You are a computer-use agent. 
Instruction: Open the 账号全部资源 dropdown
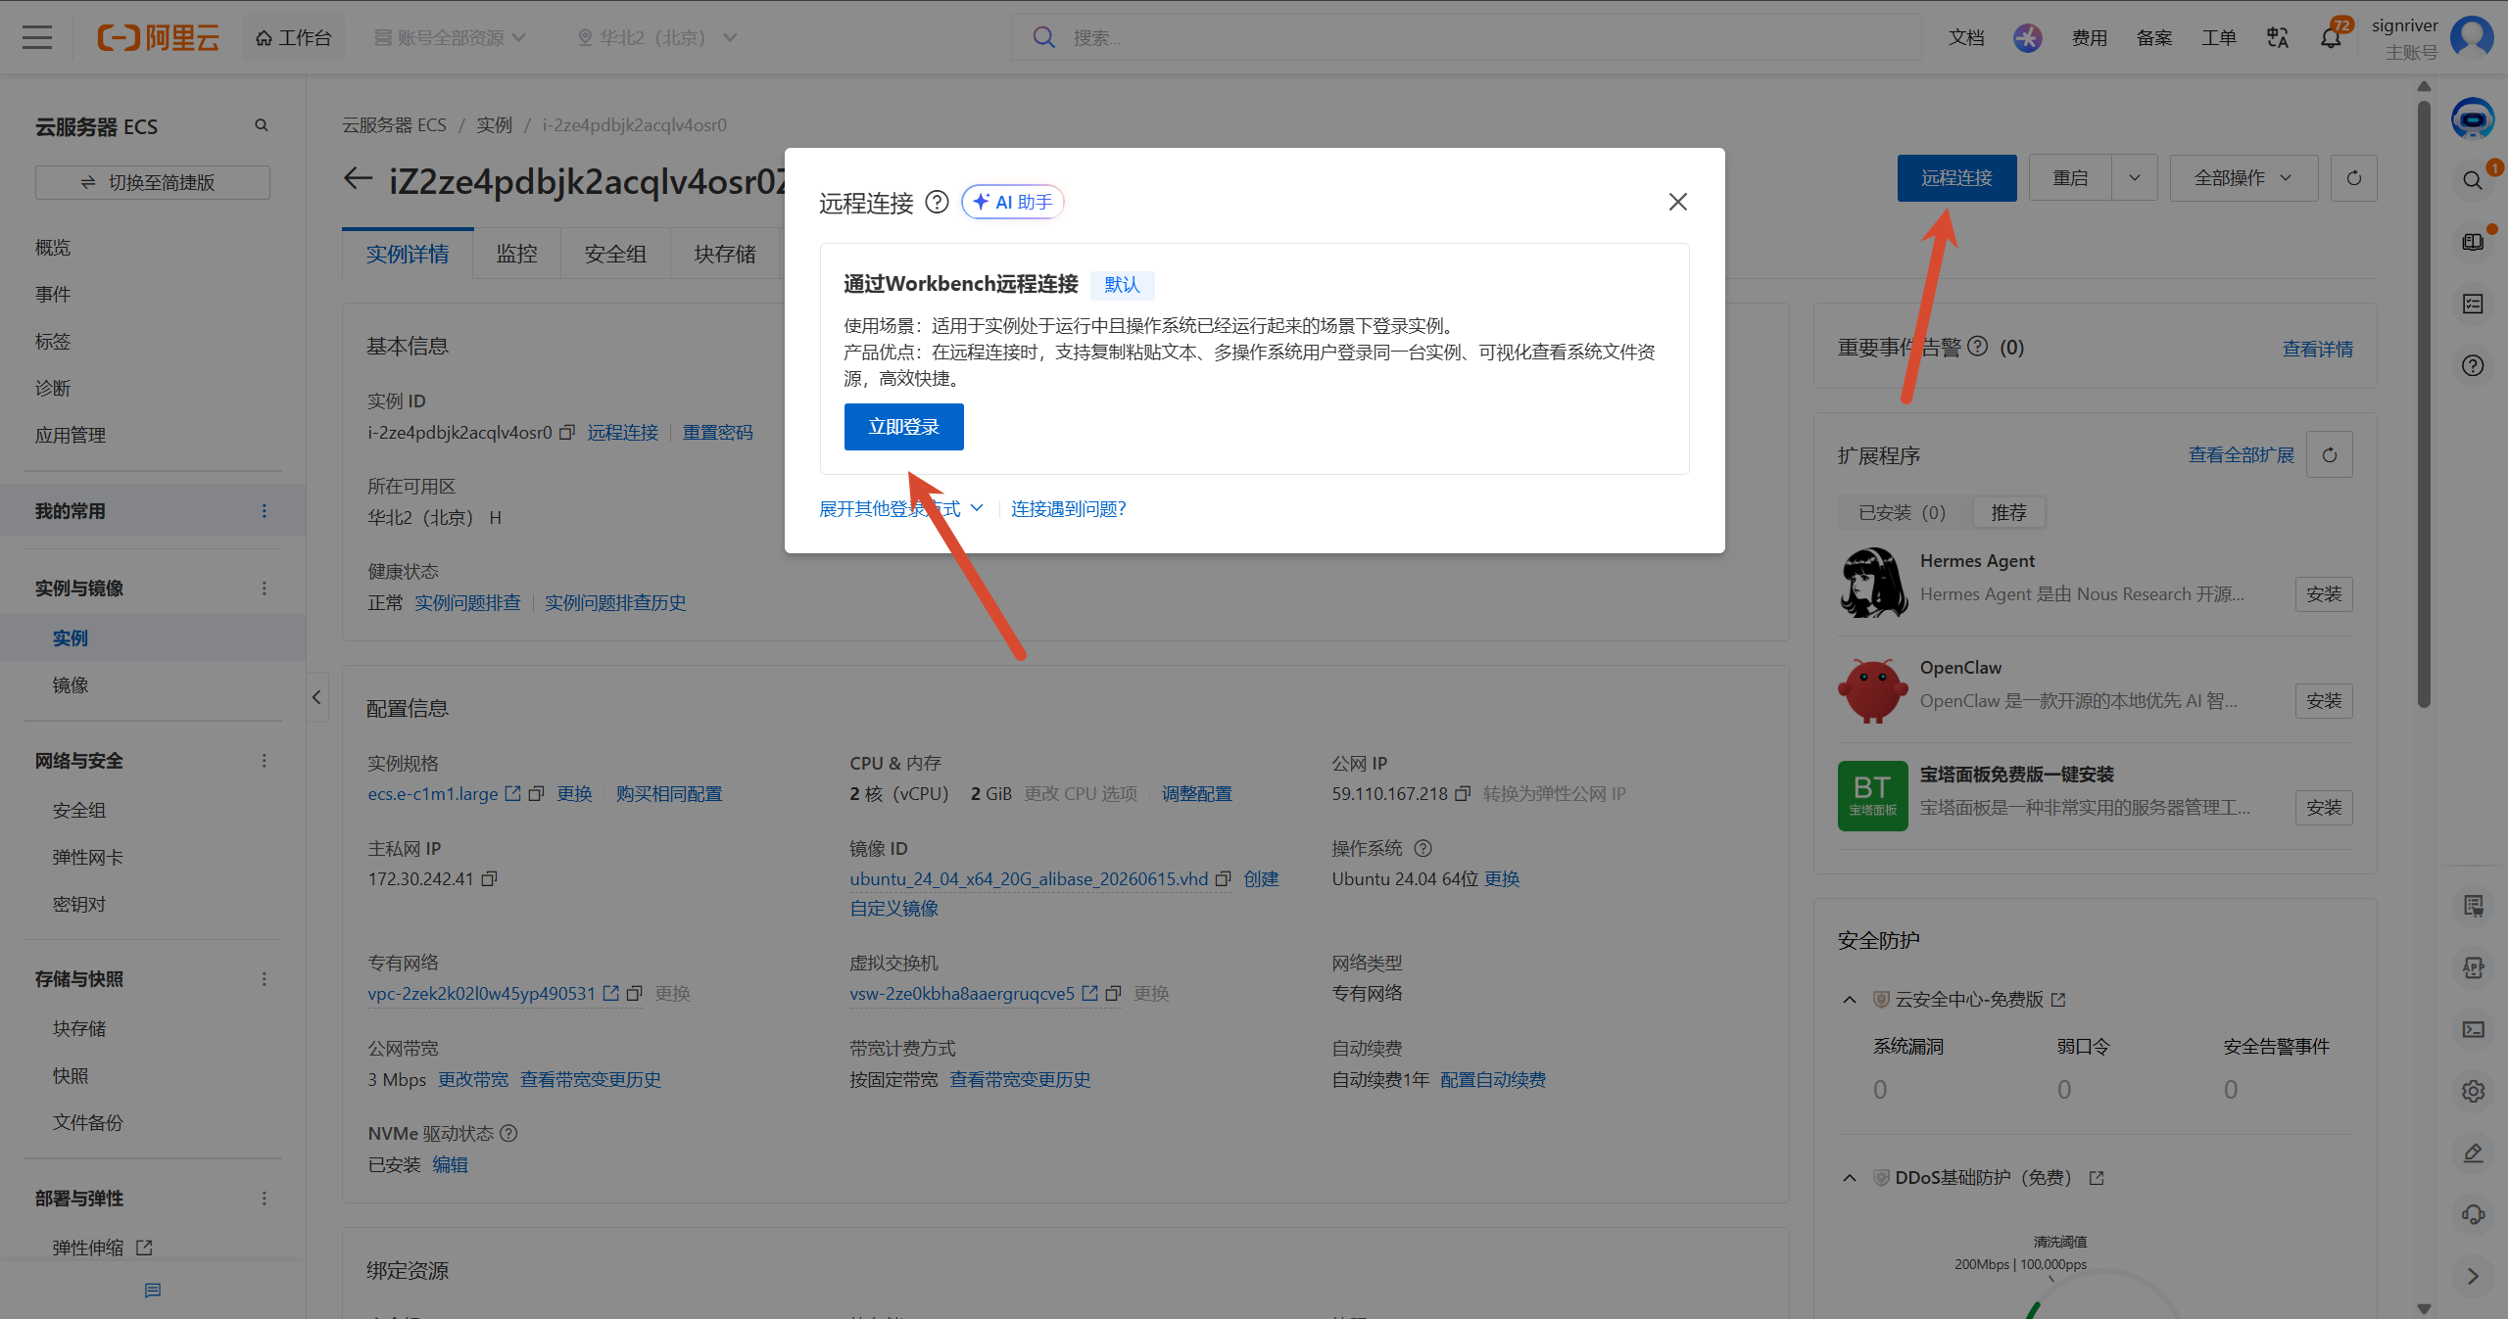coord(451,37)
